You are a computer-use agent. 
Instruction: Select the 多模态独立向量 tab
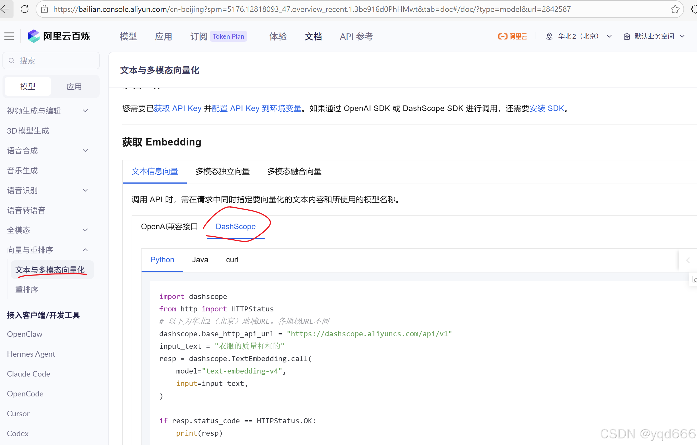coord(223,171)
